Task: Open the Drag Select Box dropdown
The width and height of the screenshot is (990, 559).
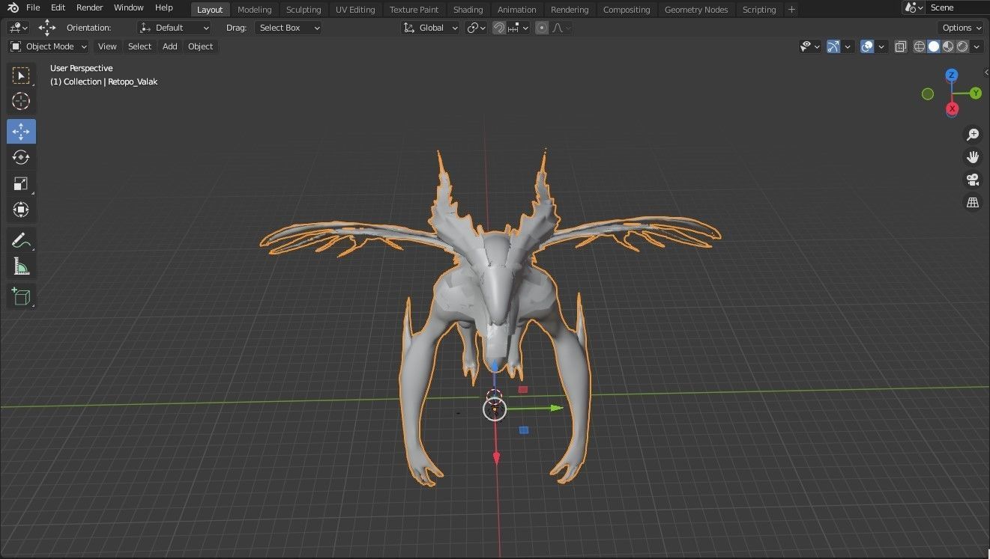Action: pos(289,28)
